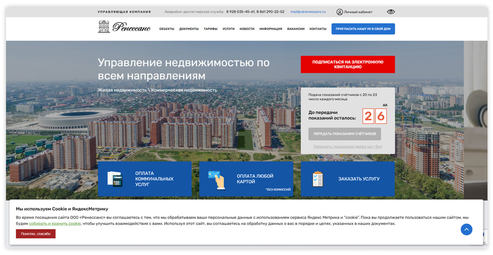This screenshot has width=493, height=255.
Task: Click the mail@ukrenessans.ru email address
Action: coord(308,12)
